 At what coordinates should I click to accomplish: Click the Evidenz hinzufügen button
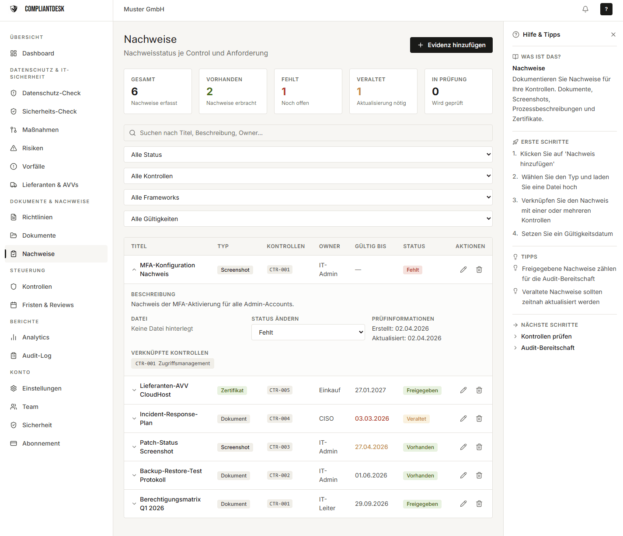(x=451, y=45)
